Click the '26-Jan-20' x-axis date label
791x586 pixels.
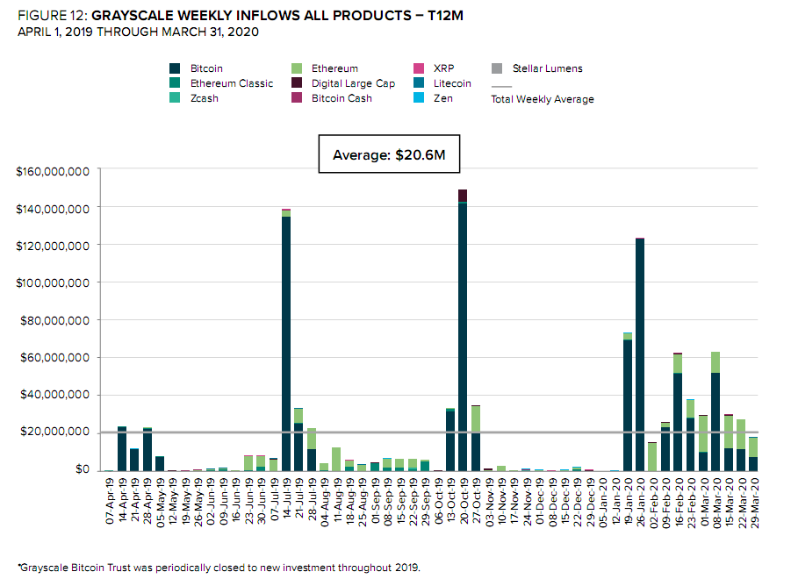[640, 502]
